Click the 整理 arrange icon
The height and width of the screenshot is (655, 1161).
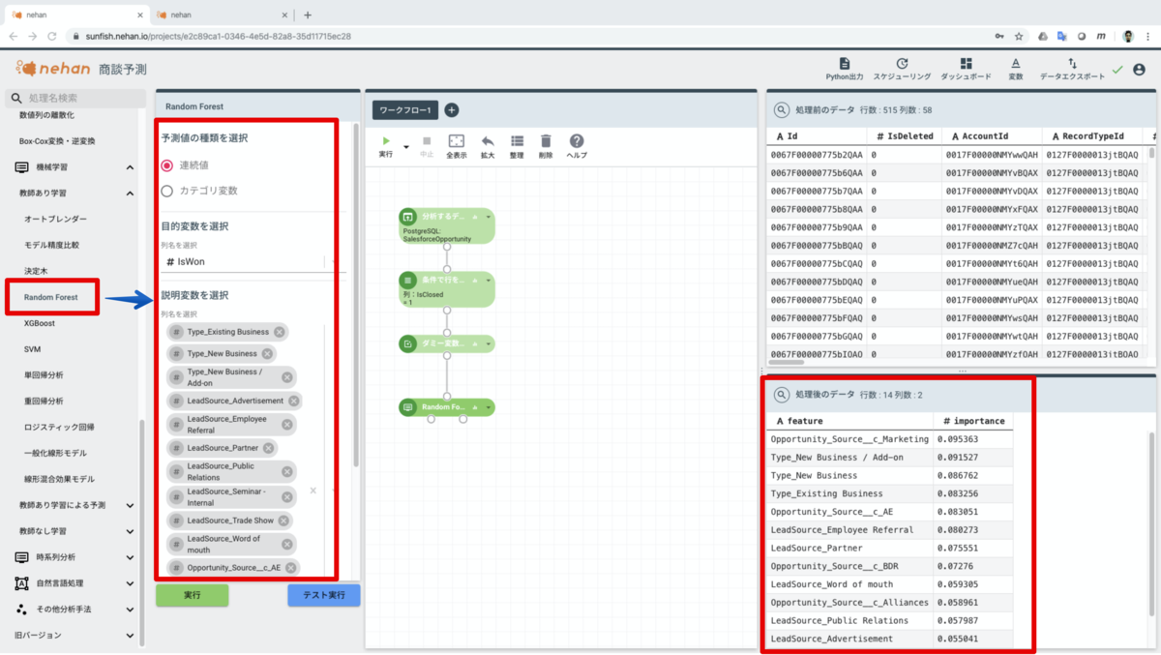518,141
